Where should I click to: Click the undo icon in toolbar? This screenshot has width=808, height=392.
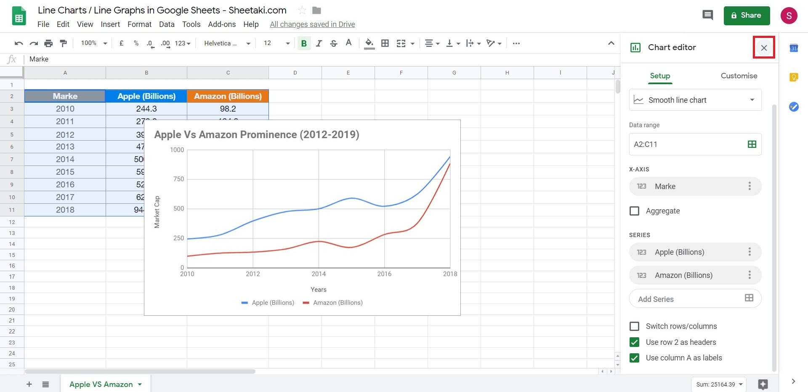tap(19, 43)
